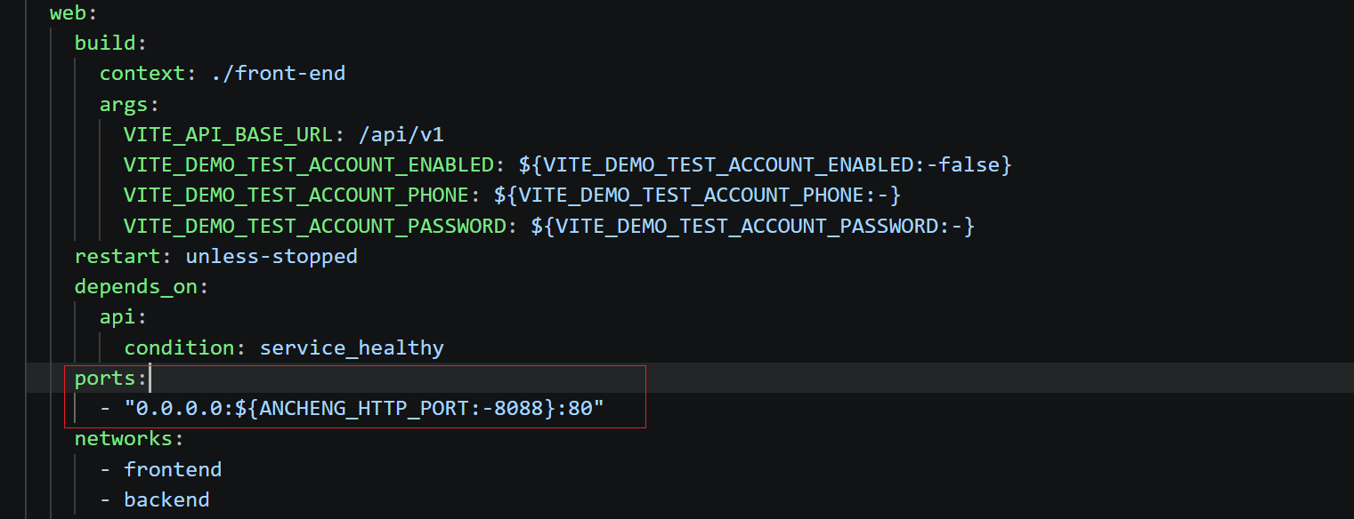Click the '${VITE_DEMO_TEST_ACCOUNT_PASSWORD:-}' value
Viewport: 1354px width, 519px height.
[x=753, y=227]
